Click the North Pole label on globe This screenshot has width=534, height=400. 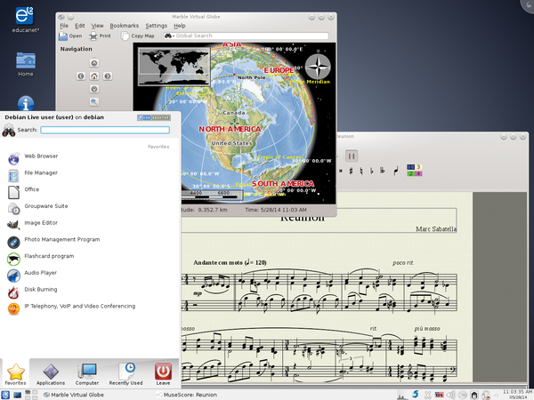click(251, 77)
